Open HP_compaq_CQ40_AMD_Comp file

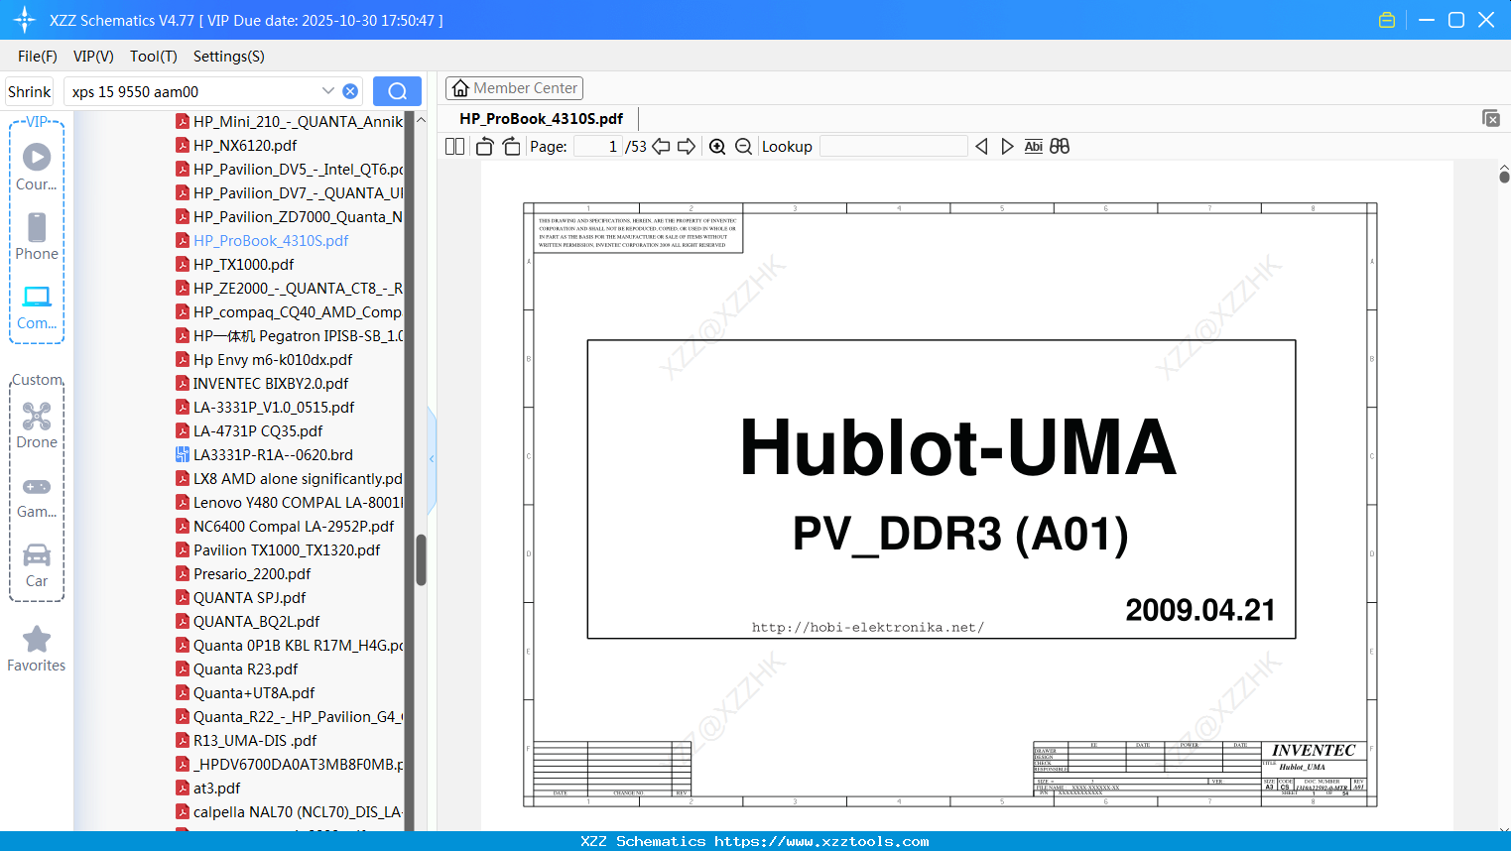pyautogui.click(x=289, y=311)
